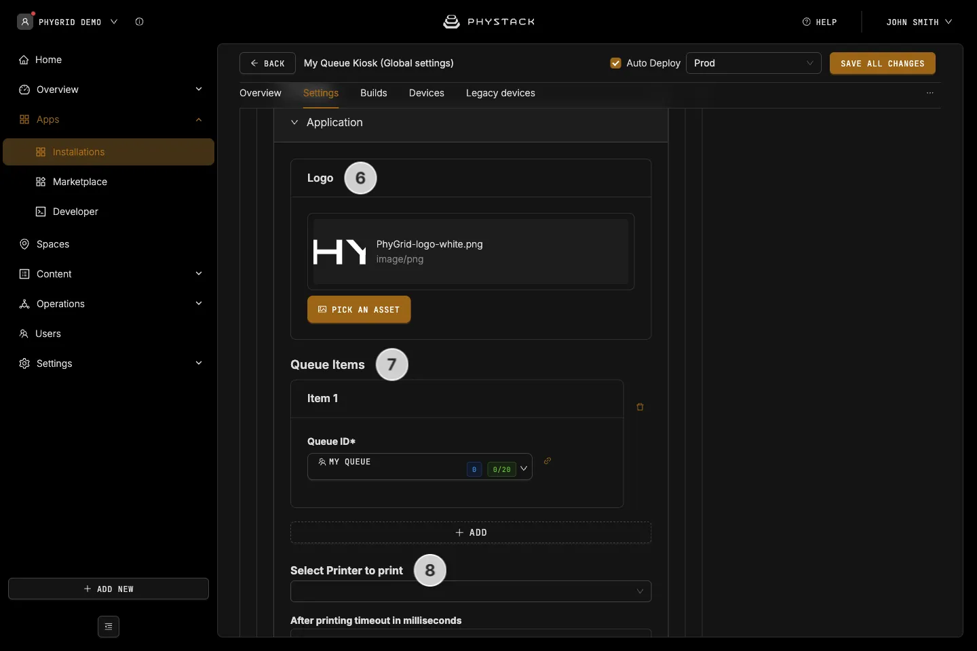Screen dimensions: 977x651
Task: Open the Legacy devices tab
Action: tap(501, 93)
